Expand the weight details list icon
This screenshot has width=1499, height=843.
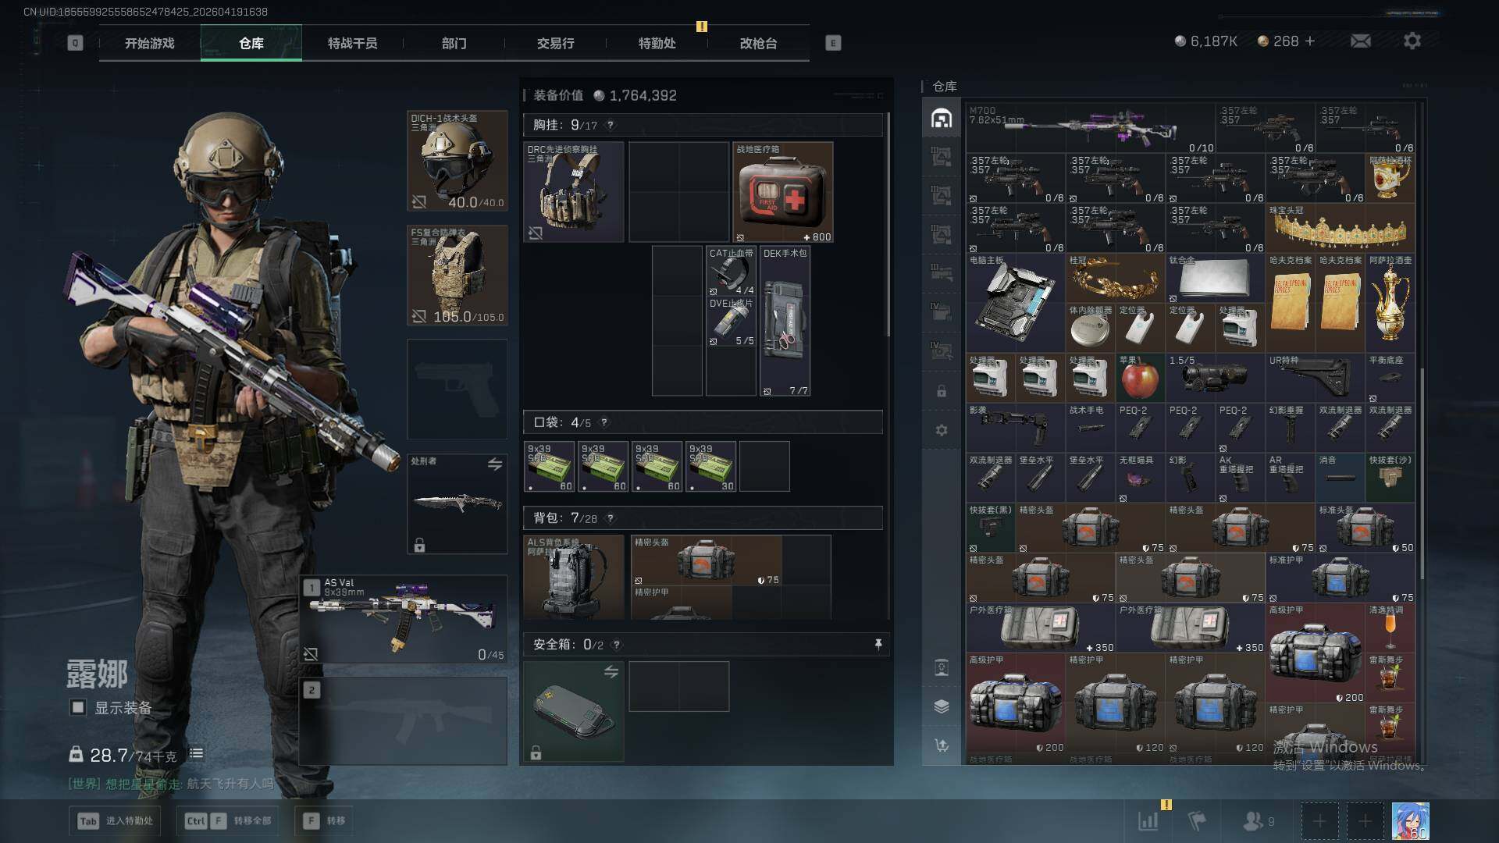197,754
